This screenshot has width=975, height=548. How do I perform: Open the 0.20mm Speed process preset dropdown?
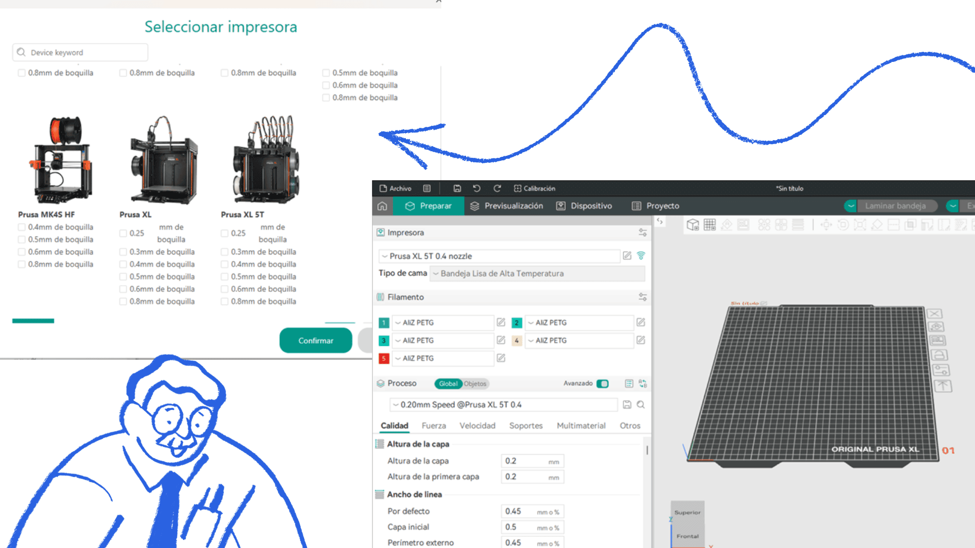[x=504, y=404]
